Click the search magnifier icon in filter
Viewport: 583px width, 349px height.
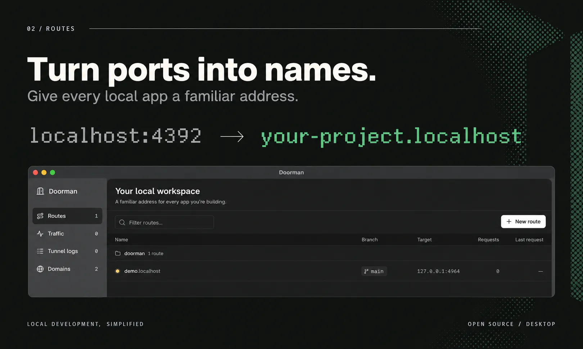(x=122, y=222)
